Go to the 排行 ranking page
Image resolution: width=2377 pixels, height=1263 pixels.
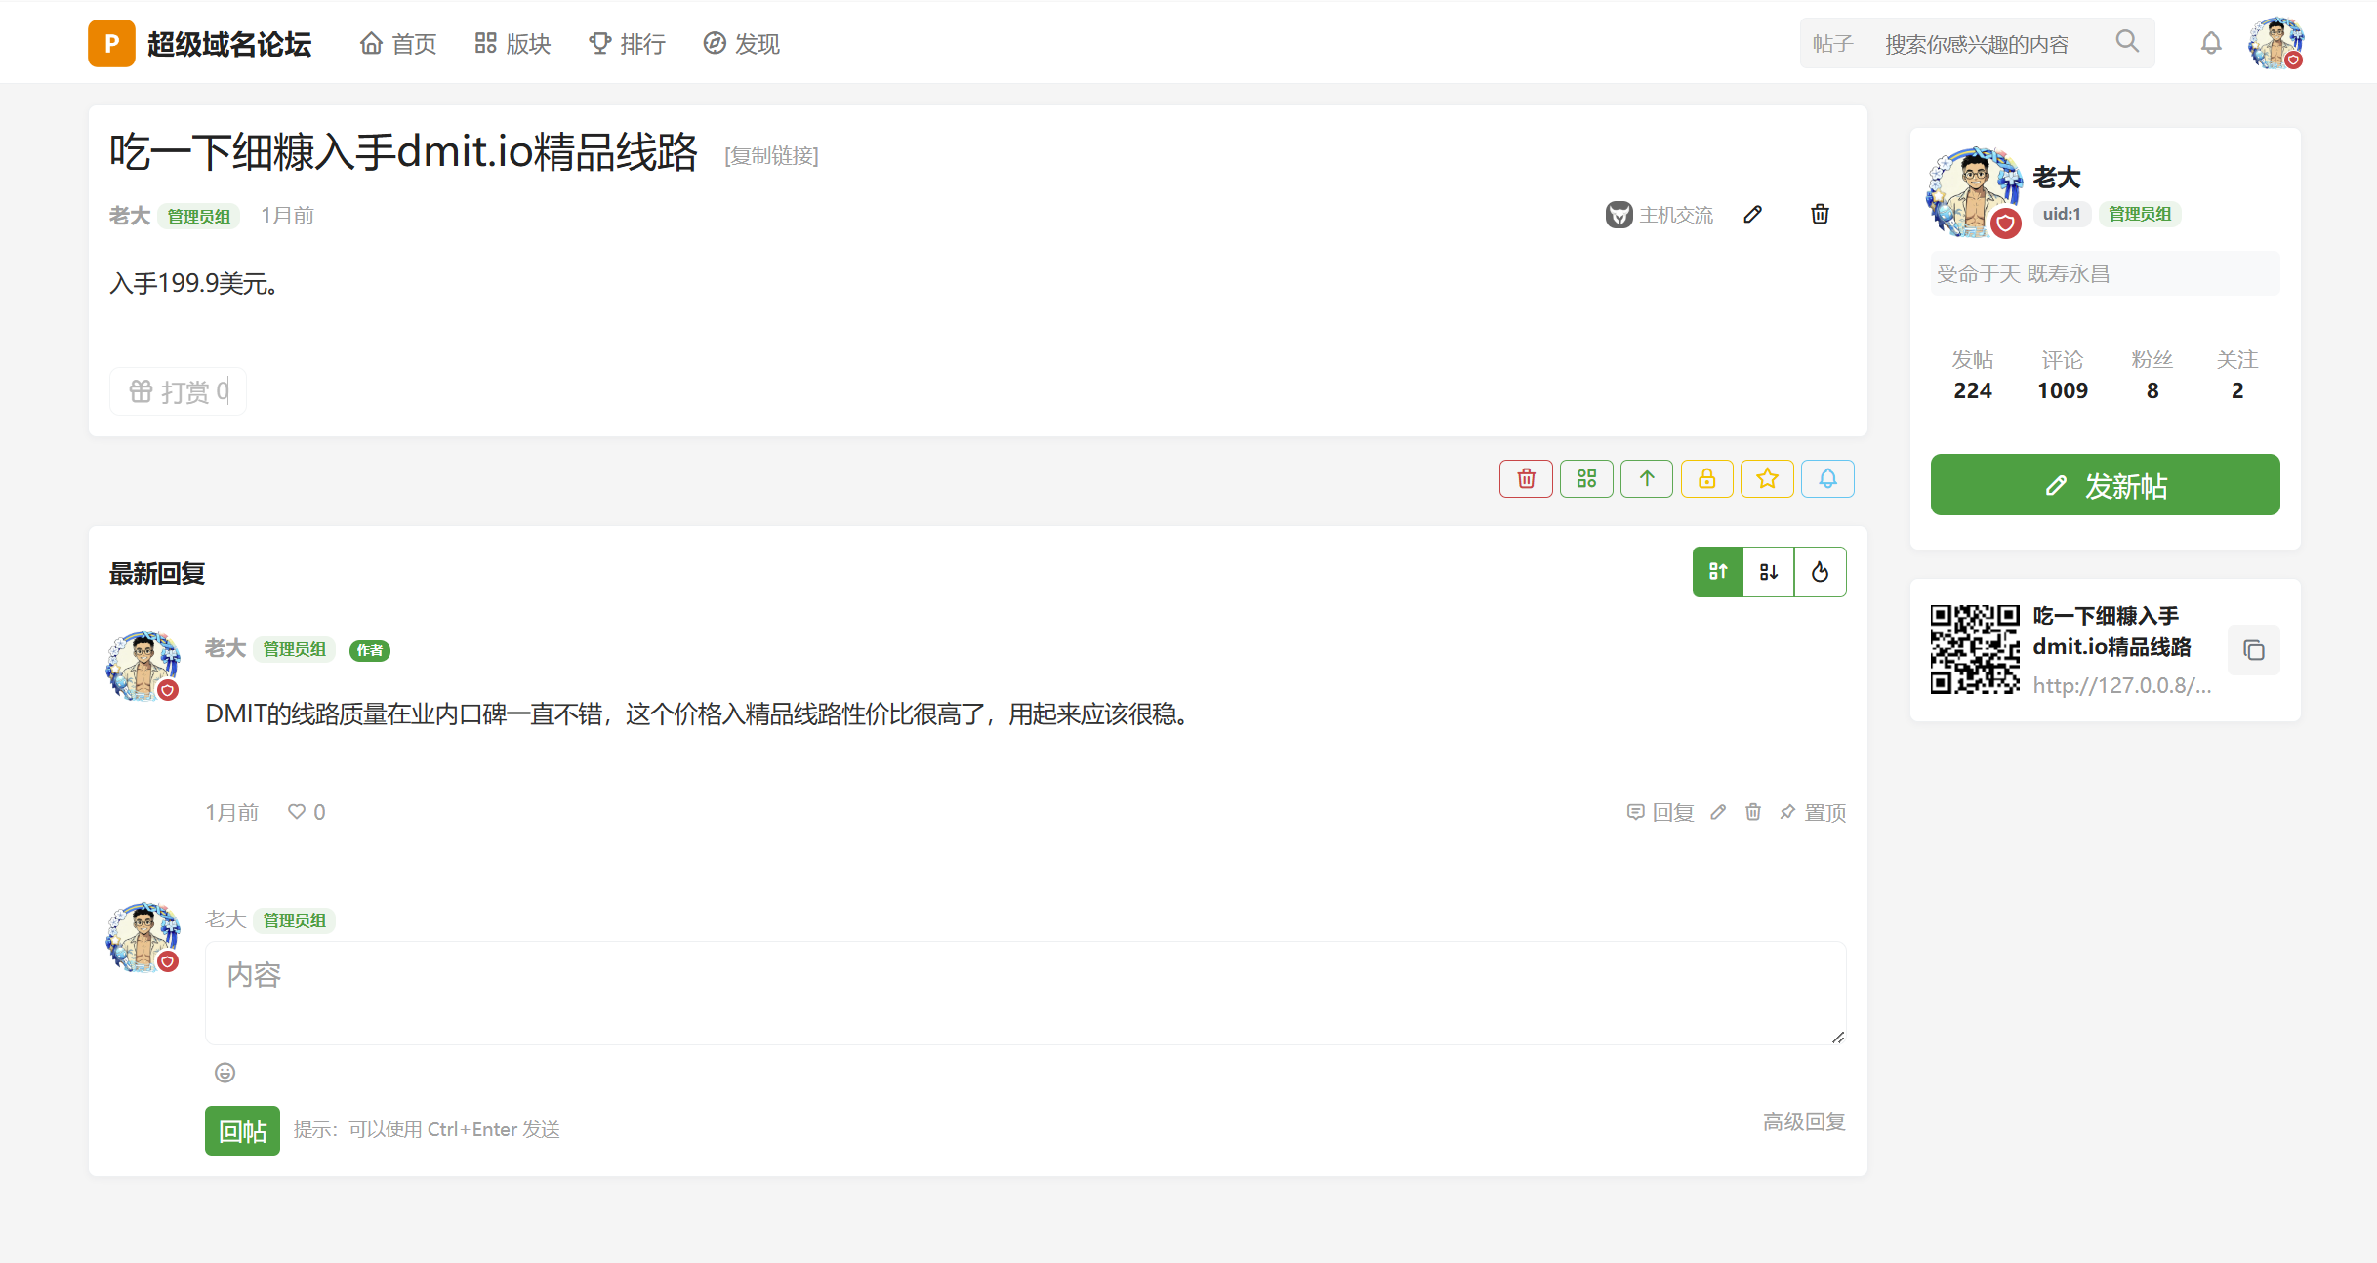pyautogui.click(x=627, y=44)
